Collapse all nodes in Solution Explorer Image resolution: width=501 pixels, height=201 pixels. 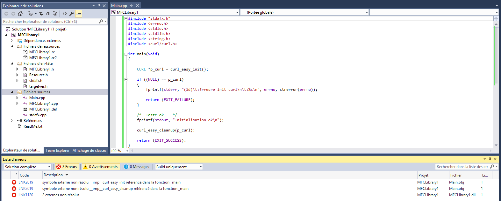point(48,14)
